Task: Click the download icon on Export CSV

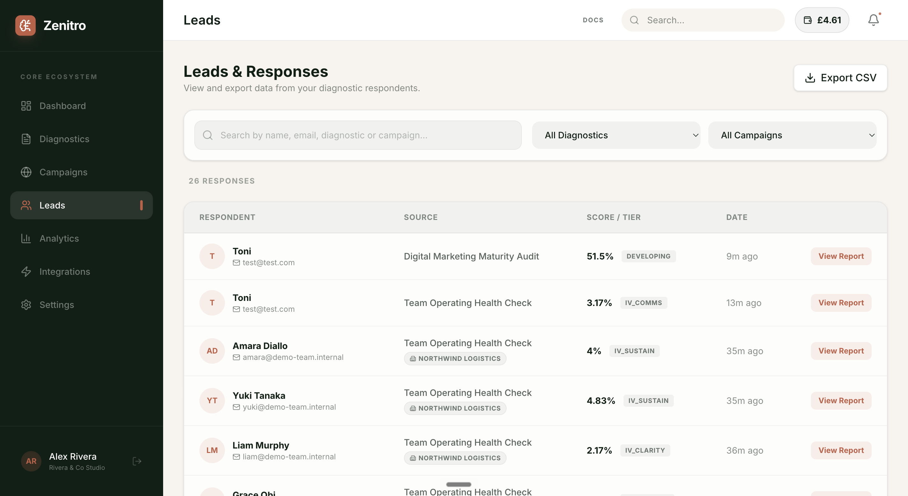Action: click(x=810, y=77)
